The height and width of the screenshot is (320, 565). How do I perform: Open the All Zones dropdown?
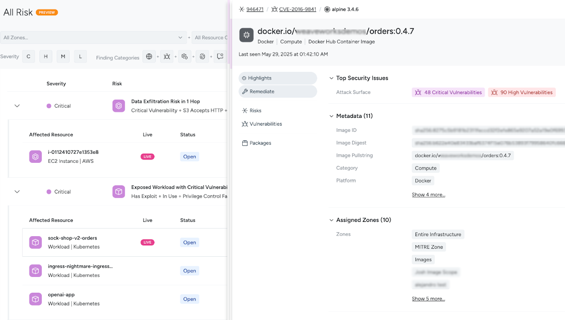94,37
